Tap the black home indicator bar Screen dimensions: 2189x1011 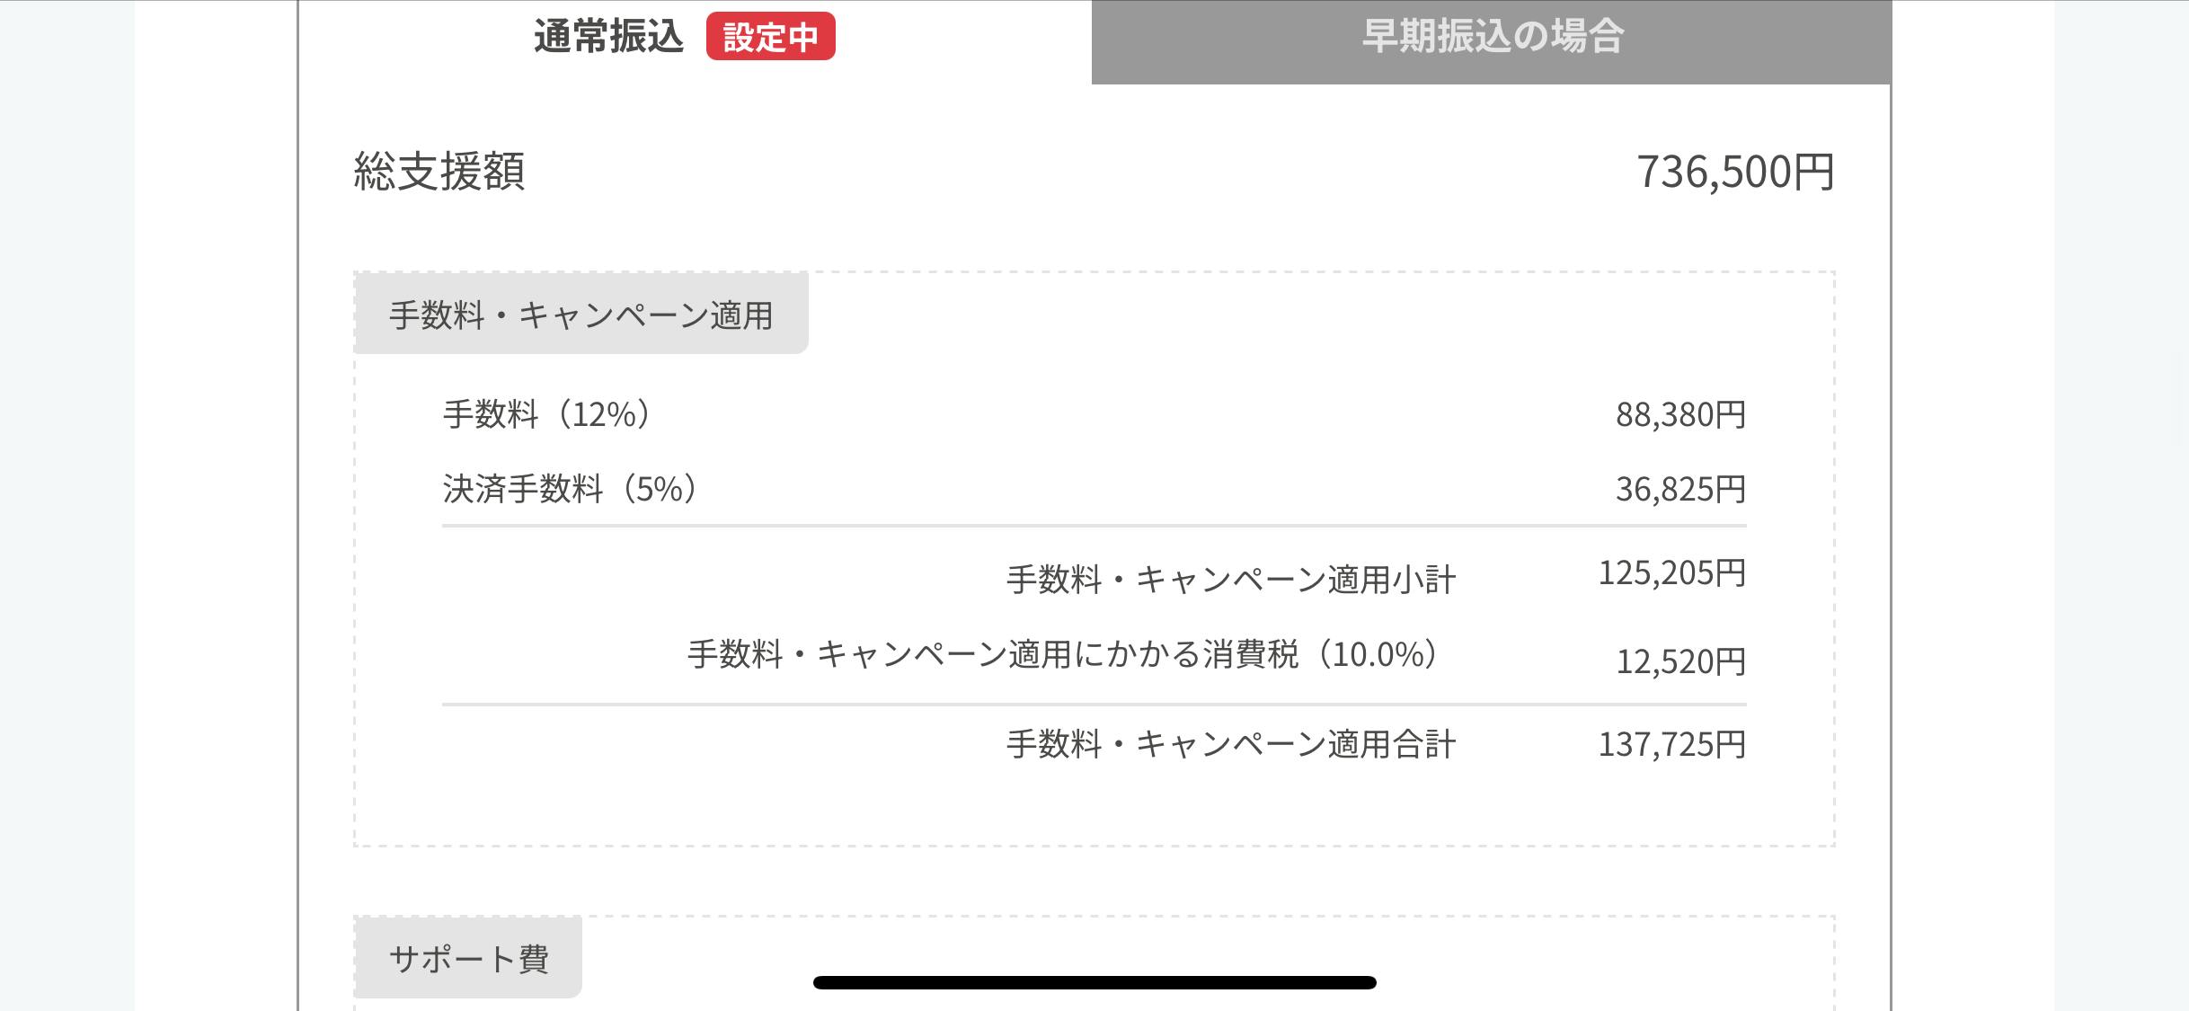pos(1094,982)
